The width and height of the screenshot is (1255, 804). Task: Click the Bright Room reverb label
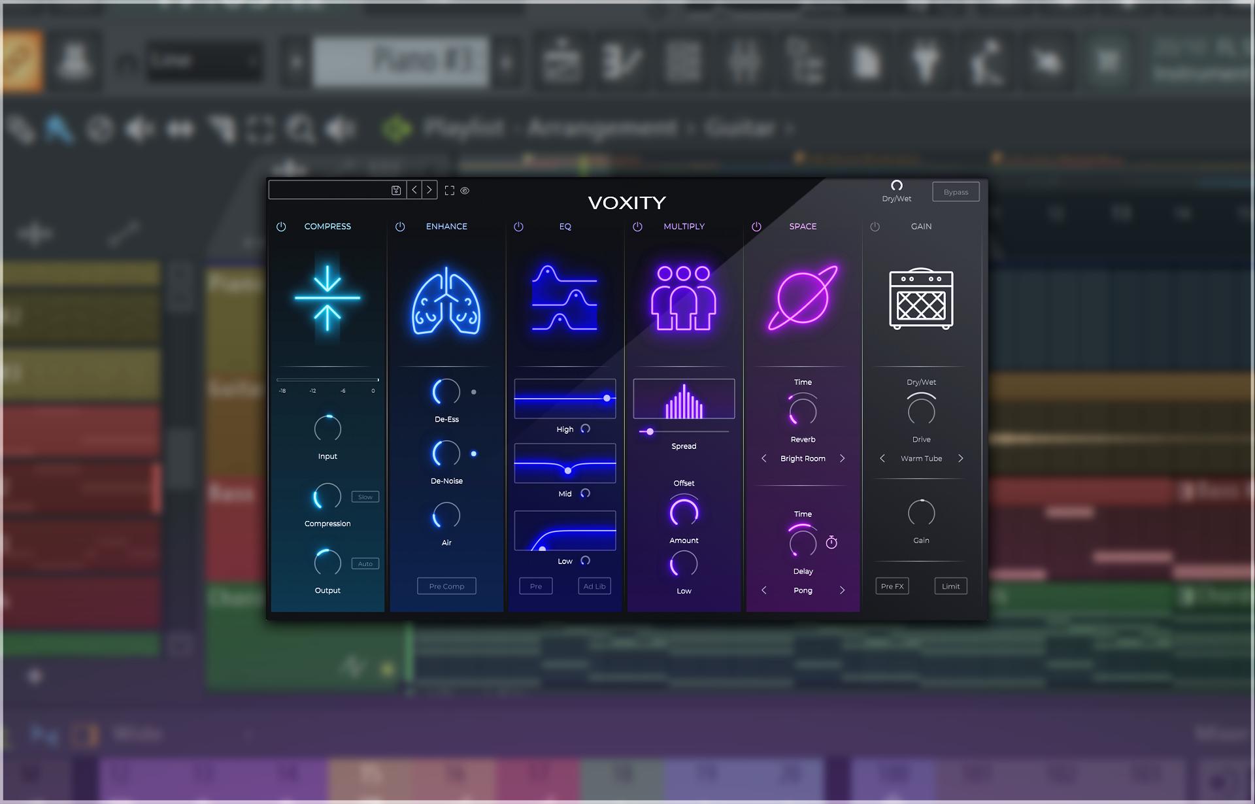803,458
